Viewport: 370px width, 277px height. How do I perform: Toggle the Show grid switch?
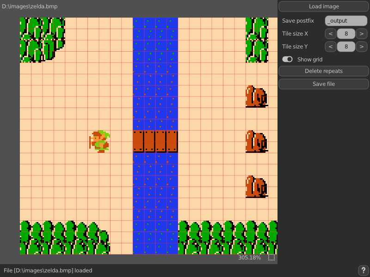click(287, 60)
